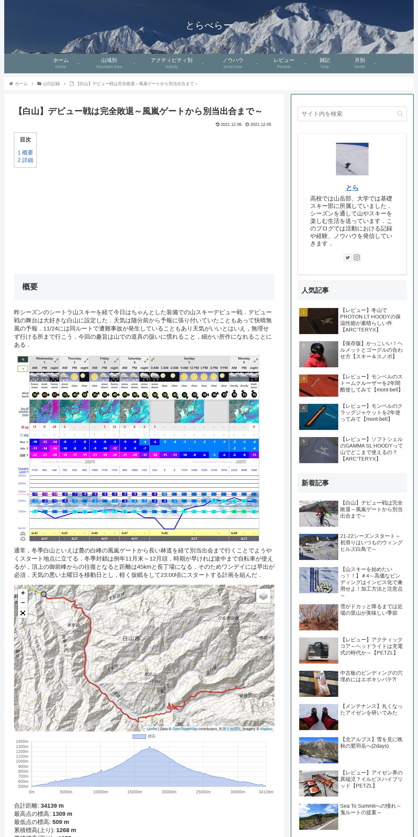Image resolution: width=418 pixels, height=837 pixels.
Task: Open the Leaflet attribution link
Action: coord(152,729)
